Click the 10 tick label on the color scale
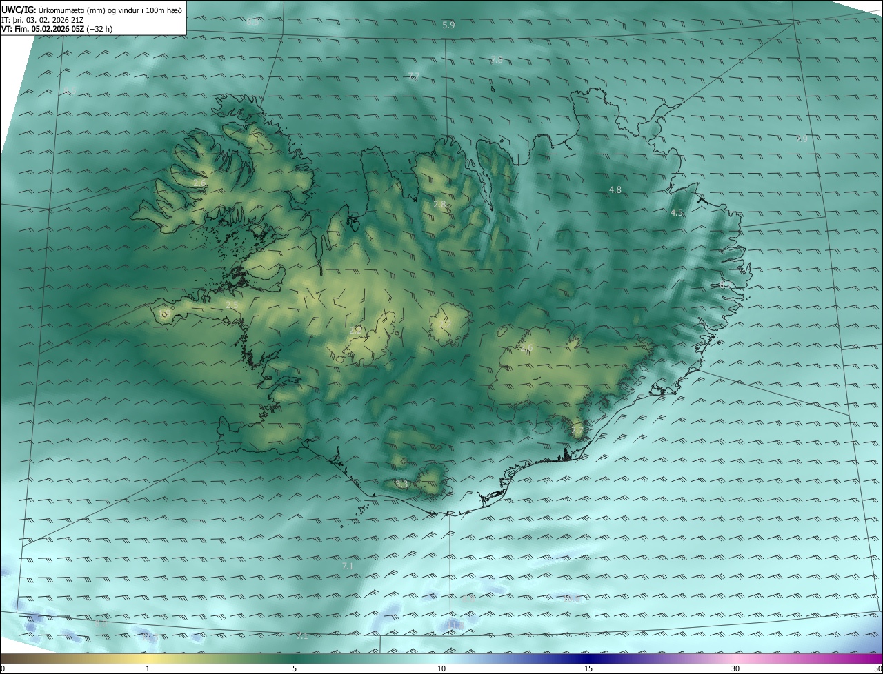This screenshot has height=674, width=883. click(441, 668)
